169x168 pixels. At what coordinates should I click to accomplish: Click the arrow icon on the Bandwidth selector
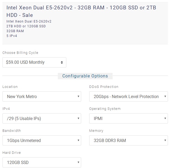(78, 140)
